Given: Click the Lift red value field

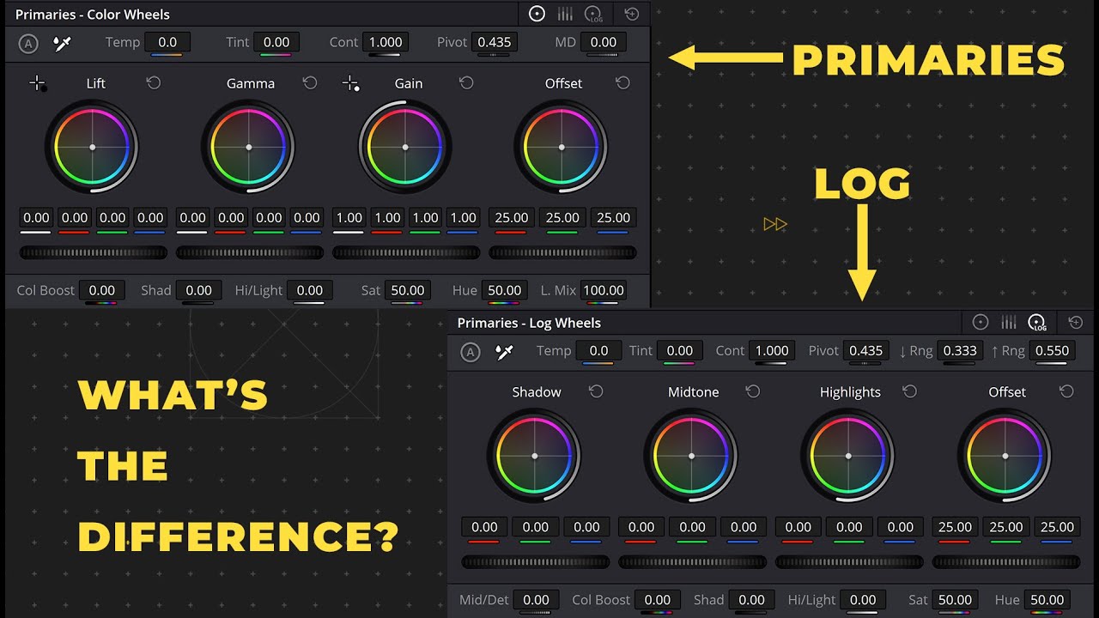Looking at the screenshot, I should coord(75,218).
